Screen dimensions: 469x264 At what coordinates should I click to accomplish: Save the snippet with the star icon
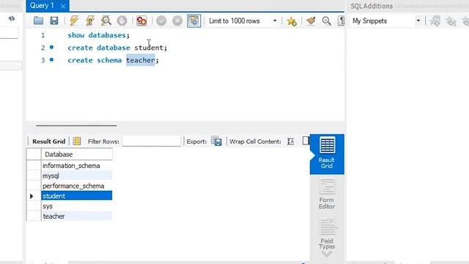click(292, 21)
